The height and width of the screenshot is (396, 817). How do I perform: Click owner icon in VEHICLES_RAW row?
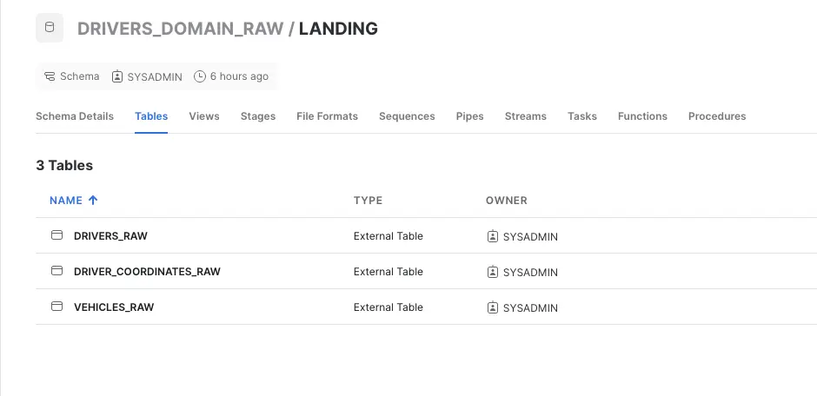click(493, 307)
